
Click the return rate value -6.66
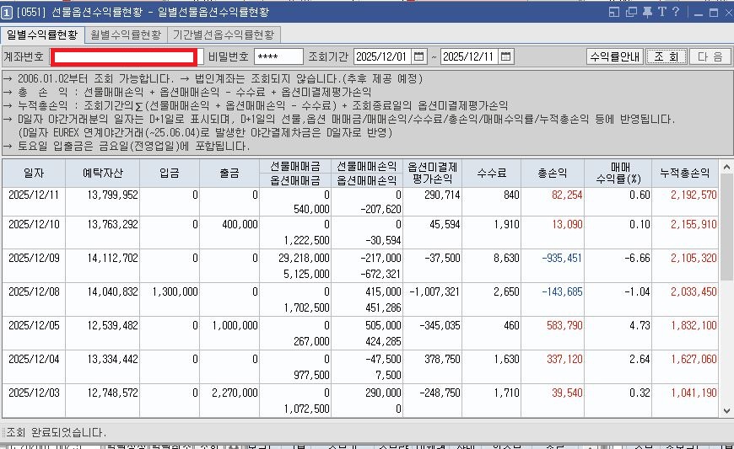coord(637,258)
